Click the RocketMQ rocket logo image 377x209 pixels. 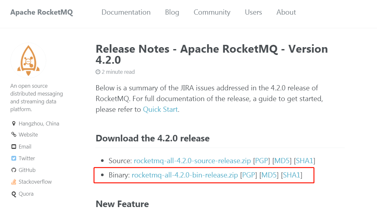28,60
